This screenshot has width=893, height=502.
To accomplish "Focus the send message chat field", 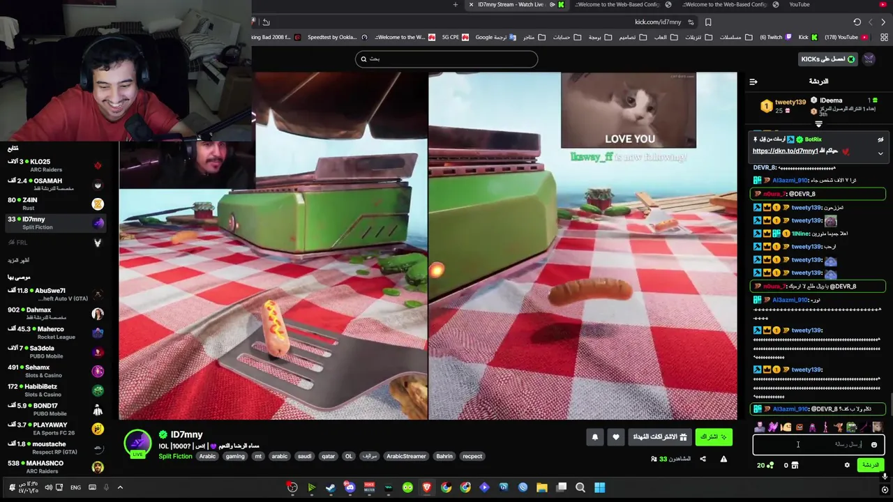I will [818, 445].
